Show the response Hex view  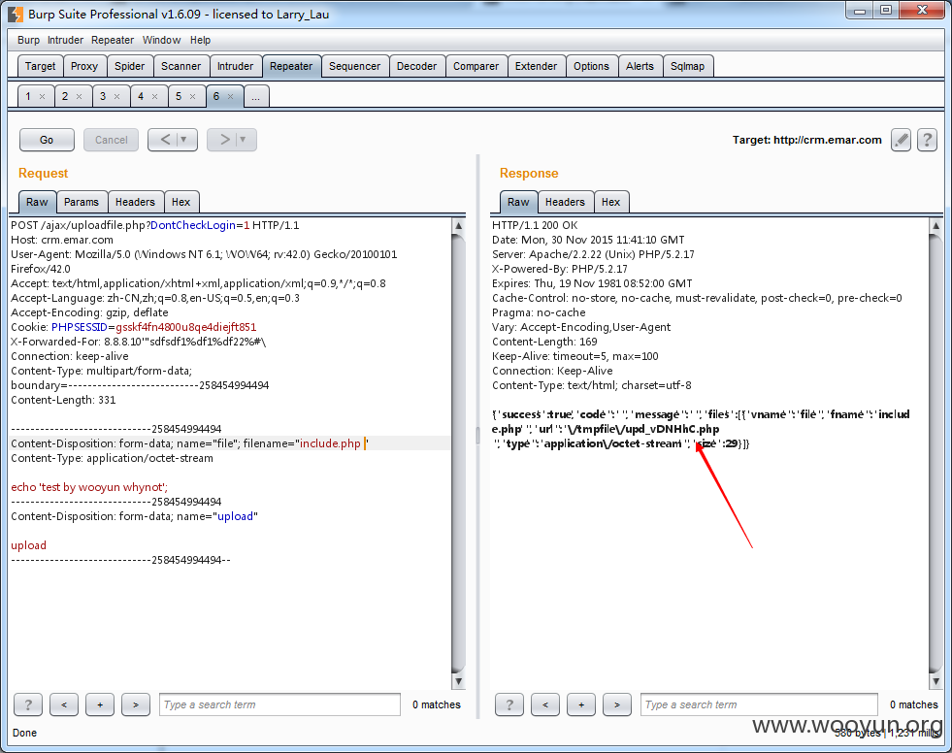pyautogui.click(x=610, y=202)
